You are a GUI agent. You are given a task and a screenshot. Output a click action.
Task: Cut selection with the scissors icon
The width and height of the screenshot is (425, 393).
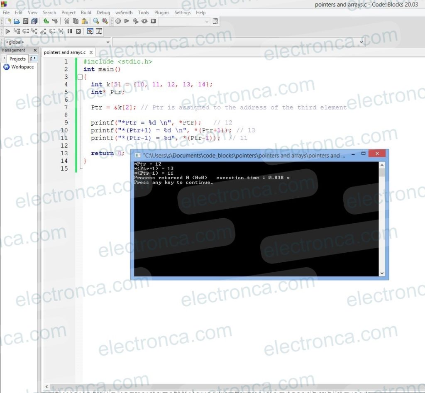tap(66, 21)
